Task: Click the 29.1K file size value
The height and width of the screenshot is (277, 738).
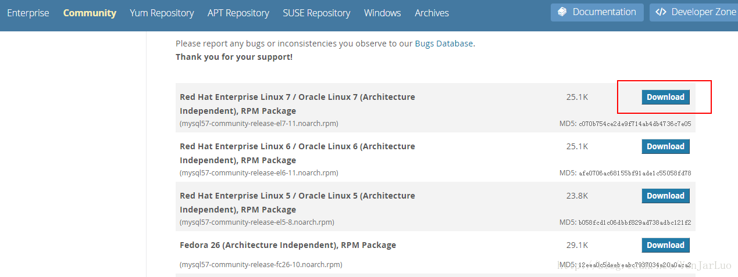Action: 577,245
